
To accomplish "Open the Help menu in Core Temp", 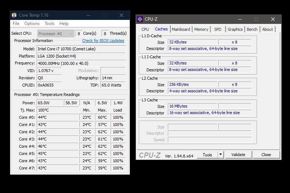I will click(x=64, y=24).
